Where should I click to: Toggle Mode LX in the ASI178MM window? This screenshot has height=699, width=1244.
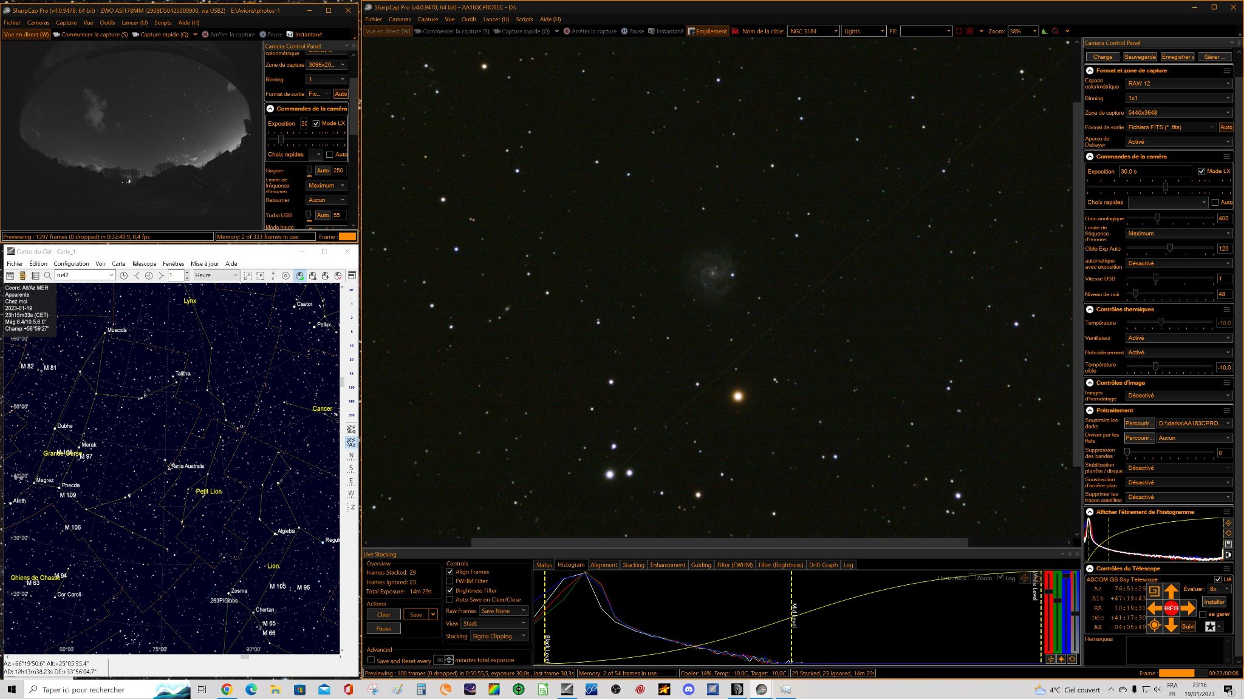316,123
